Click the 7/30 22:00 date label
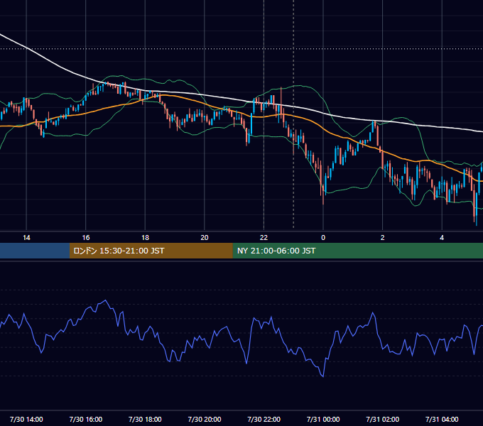 (264, 419)
